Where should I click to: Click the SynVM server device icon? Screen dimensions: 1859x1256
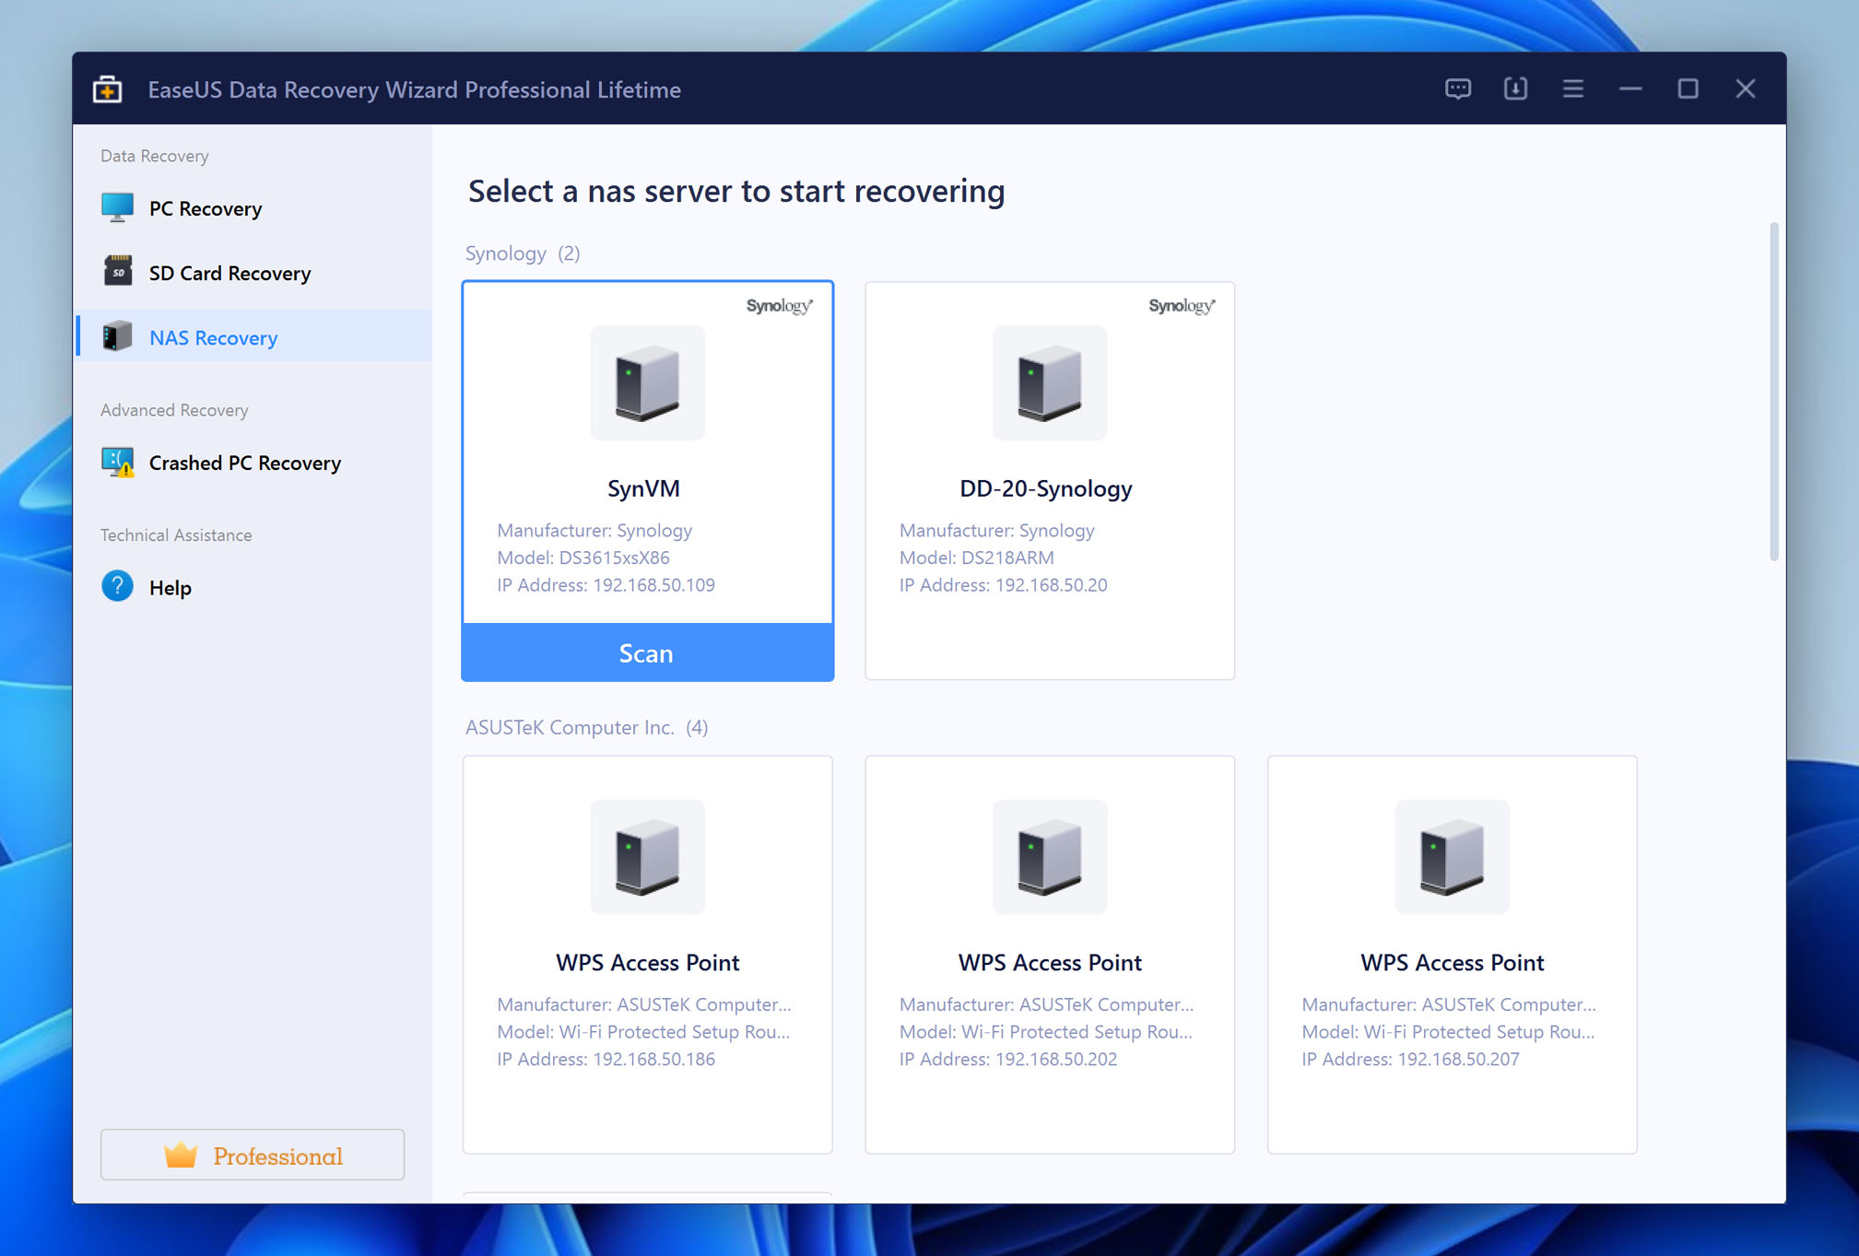coord(648,383)
